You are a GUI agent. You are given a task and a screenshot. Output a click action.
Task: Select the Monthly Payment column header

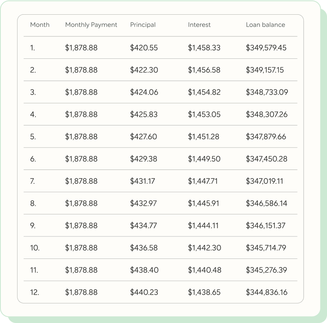tap(91, 25)
